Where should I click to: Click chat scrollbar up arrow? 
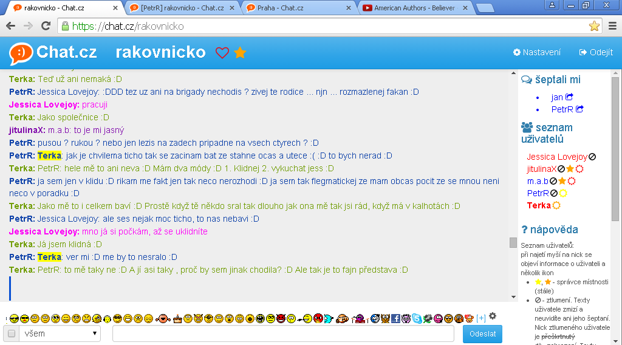coord(513,73)
